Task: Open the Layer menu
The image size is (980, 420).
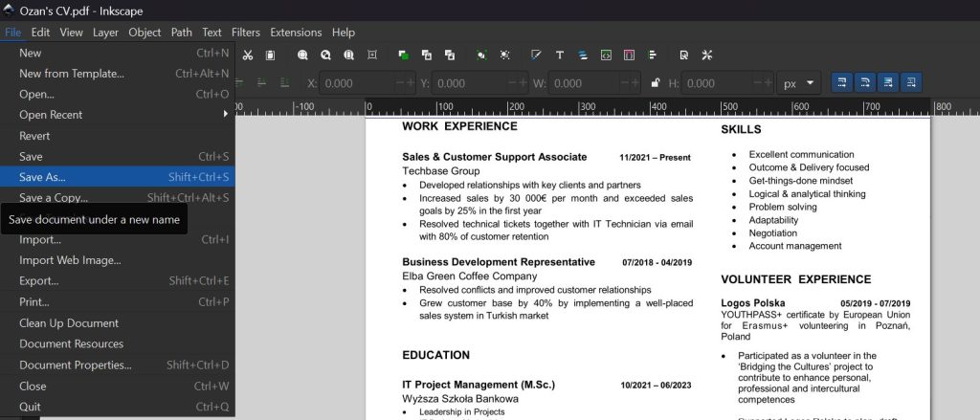Action: tap(105, 33)
